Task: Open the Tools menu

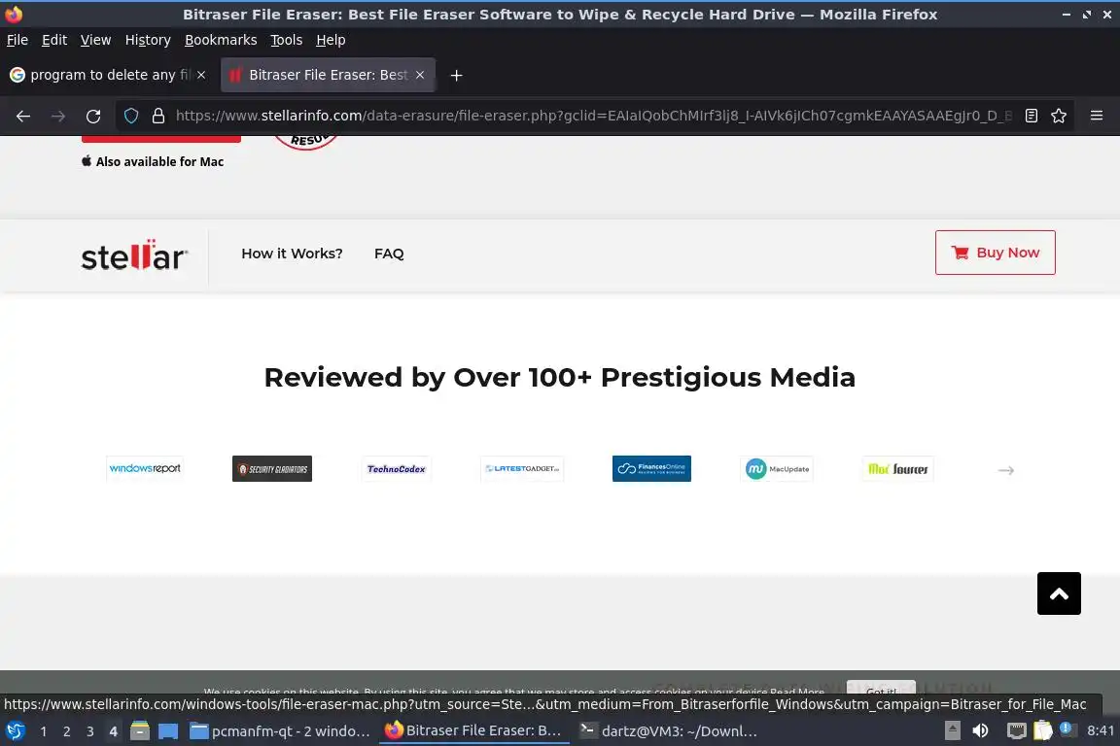Action: 287,40
